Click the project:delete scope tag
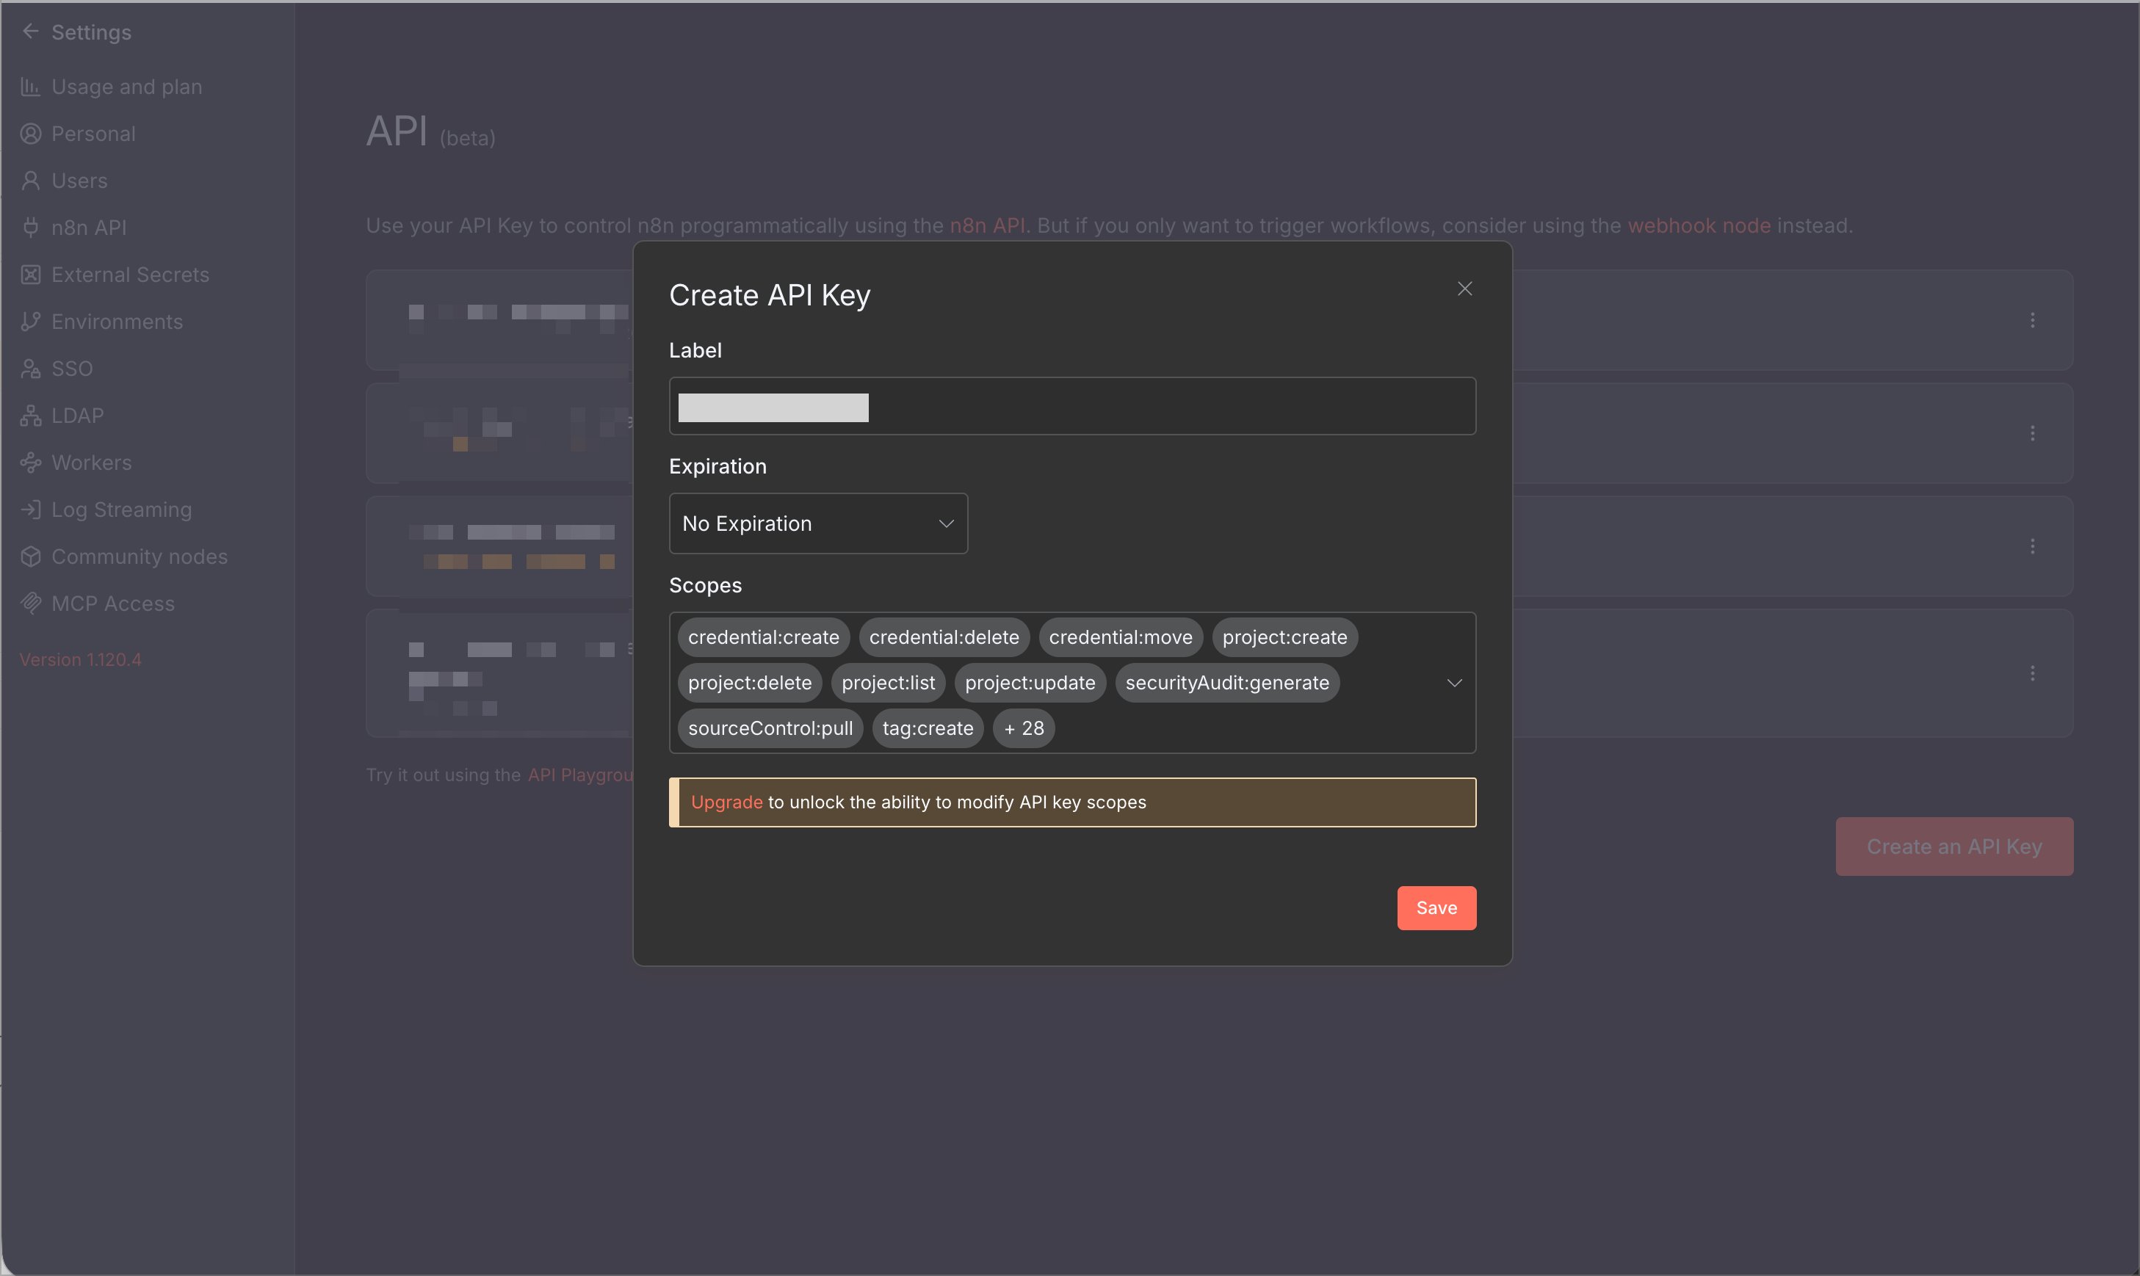Image resolution: width=2140 pixels, height=1276 pixels. coord(749,683)
